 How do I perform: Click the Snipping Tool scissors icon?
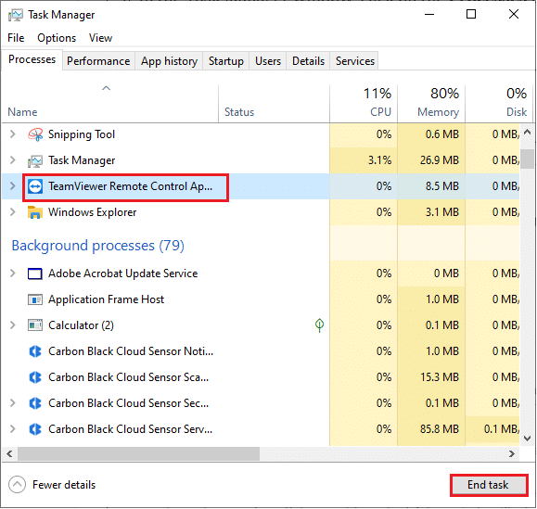click(x=35, y=134)
